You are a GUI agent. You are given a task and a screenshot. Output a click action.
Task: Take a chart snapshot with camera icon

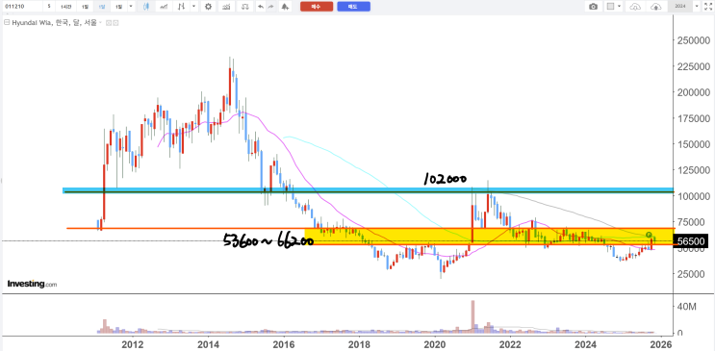[x=593, y=7]
